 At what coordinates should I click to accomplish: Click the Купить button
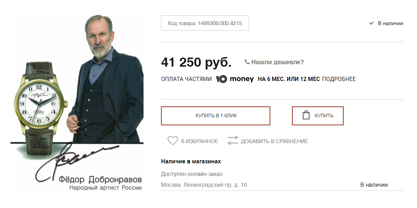point(318,116)
